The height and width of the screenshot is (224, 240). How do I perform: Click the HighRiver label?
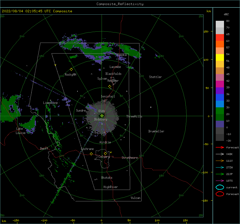pyautogui.click(x=111, y=187)
